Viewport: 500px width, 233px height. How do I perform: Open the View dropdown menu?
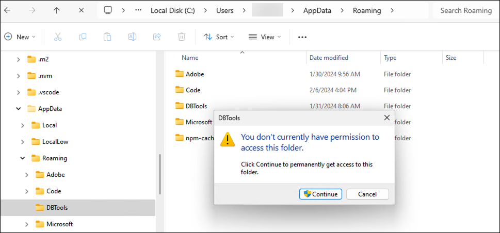point(265,37)
